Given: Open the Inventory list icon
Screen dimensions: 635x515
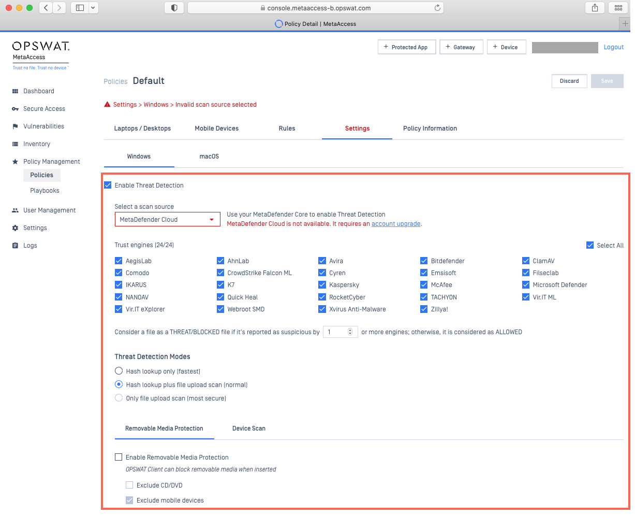Looking at the screenshot, I should click(x=15, y=144).
